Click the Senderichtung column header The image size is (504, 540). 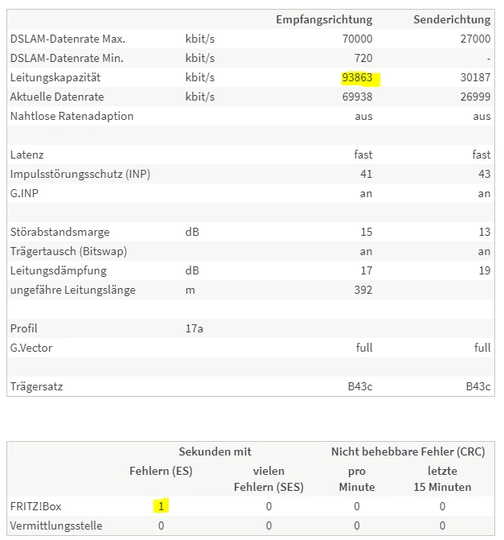pyautogui.click(x=452, y=19)
